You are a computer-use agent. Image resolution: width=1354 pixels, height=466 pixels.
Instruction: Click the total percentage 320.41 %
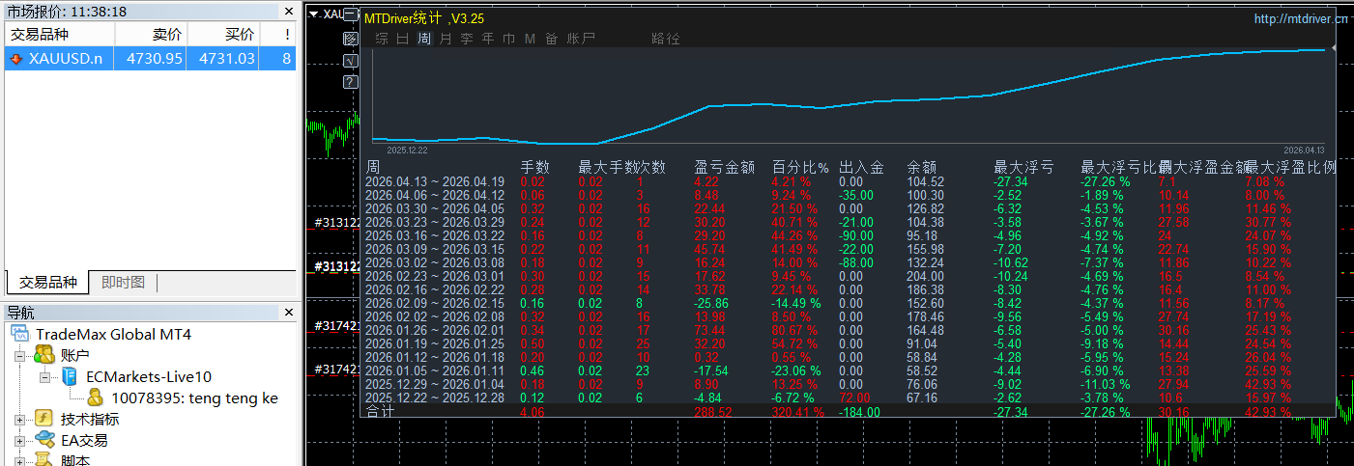coord(796,412)
